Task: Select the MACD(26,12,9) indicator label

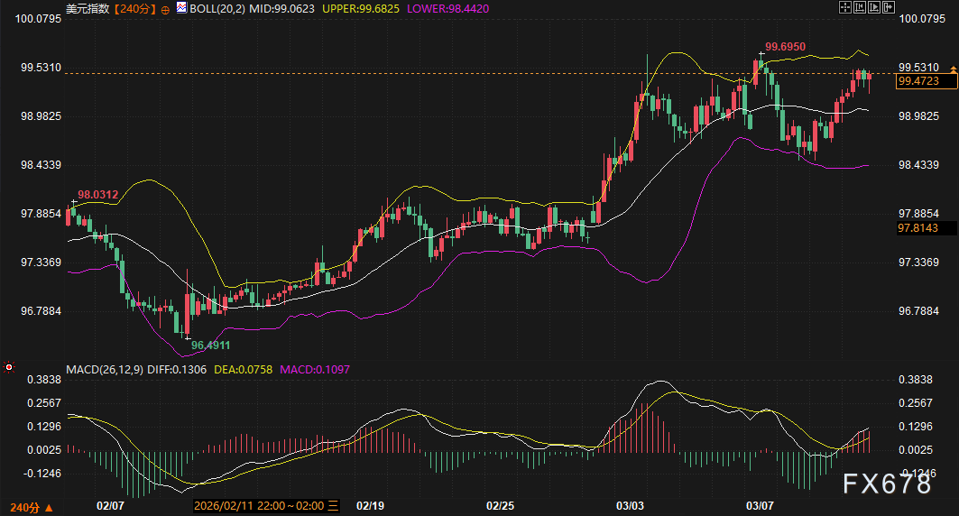Action: pos(103,370)
